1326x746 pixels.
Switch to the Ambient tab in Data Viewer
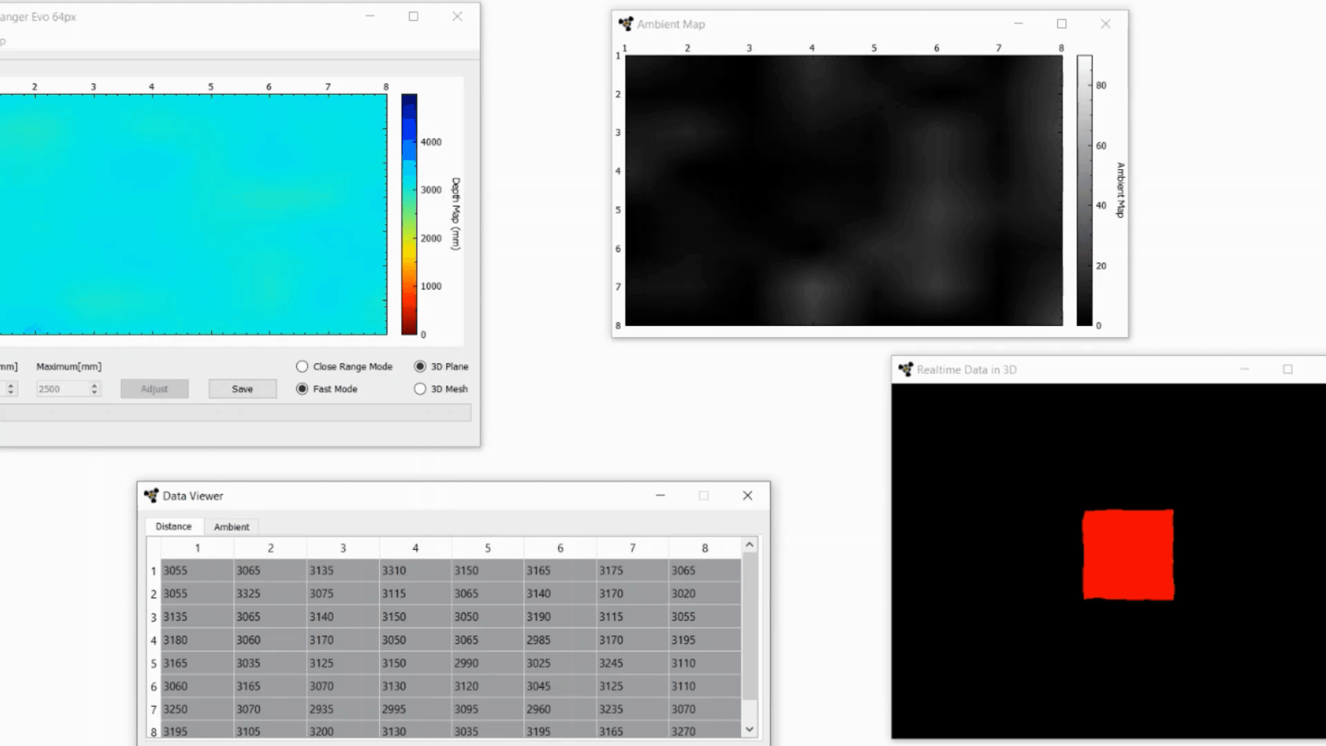(x=231, y=527)
